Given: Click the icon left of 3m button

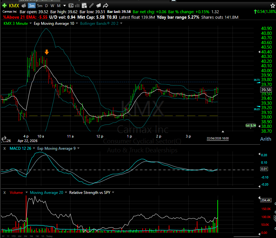Looking at the screenshot, I should (23, 5).
